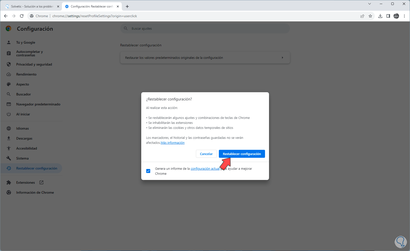This screenshot has width=410, height=251.
Task: Click the Chrome site info icon
Action: (x=32, y=16)
